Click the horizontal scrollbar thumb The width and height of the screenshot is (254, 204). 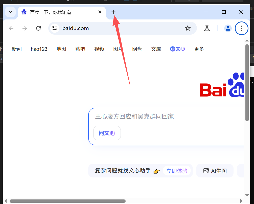(67, 201)
